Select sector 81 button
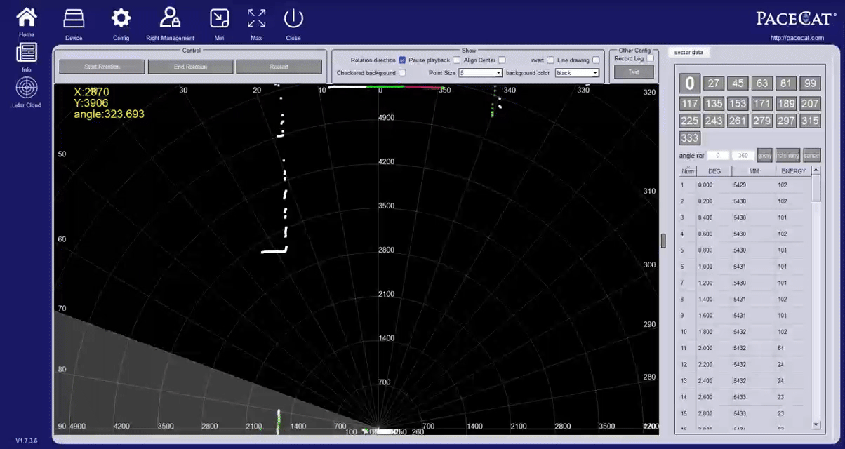This screenshot has height=449, width=845. click(x=786, y=83)
